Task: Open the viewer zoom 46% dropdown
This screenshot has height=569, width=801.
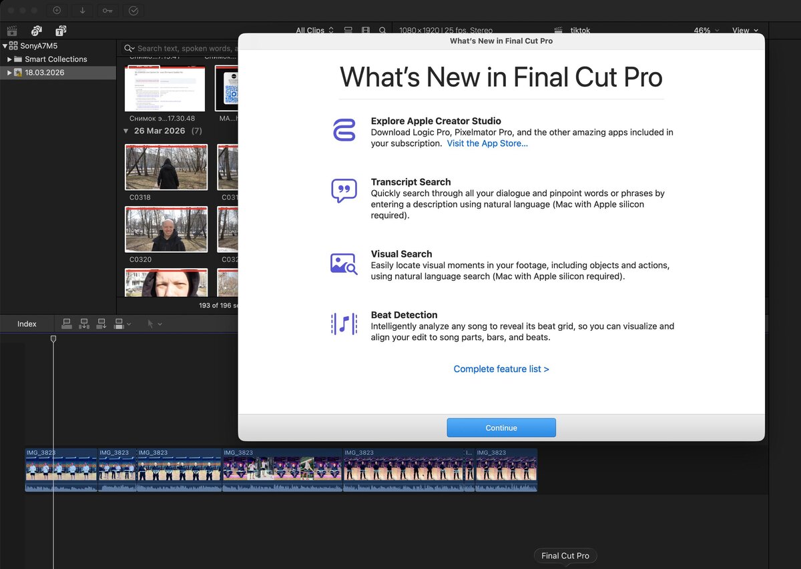Action: (x=706, y=31)
